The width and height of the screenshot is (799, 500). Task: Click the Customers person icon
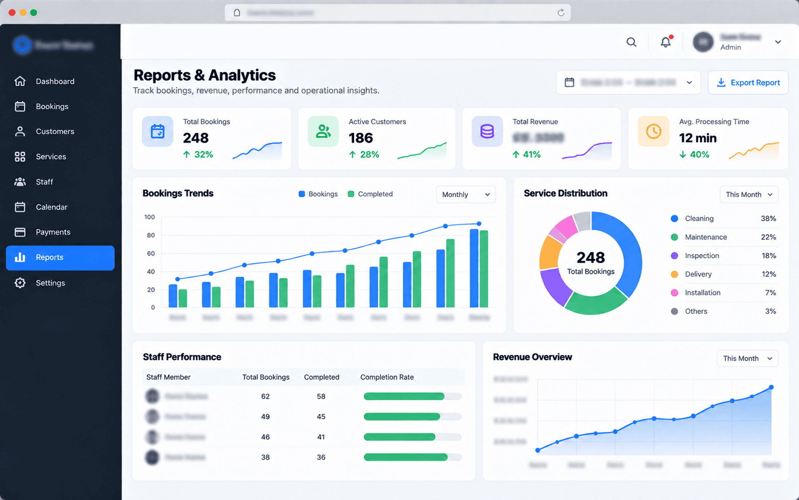20,132
